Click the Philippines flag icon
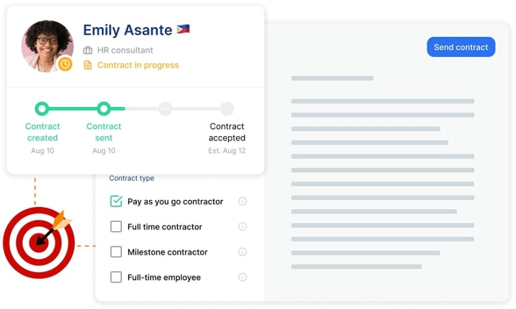This screenshot has width=516, height=309. pos(183,30)
